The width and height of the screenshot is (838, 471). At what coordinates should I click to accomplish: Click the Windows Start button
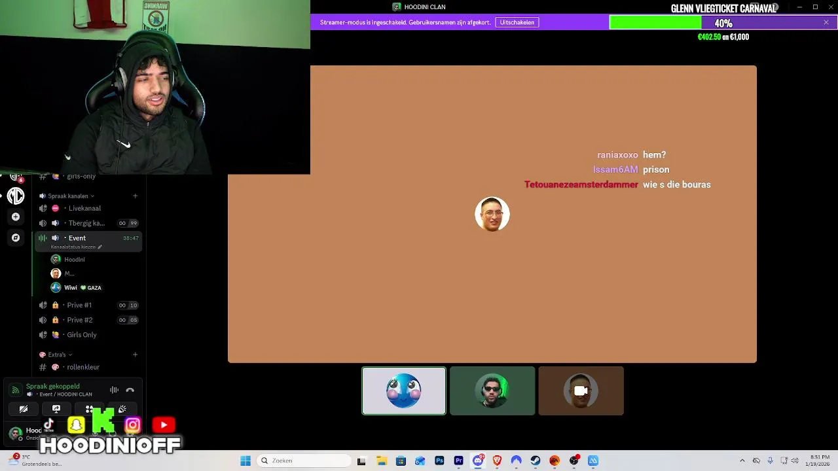pyautogui.click(x=246, y=461)
